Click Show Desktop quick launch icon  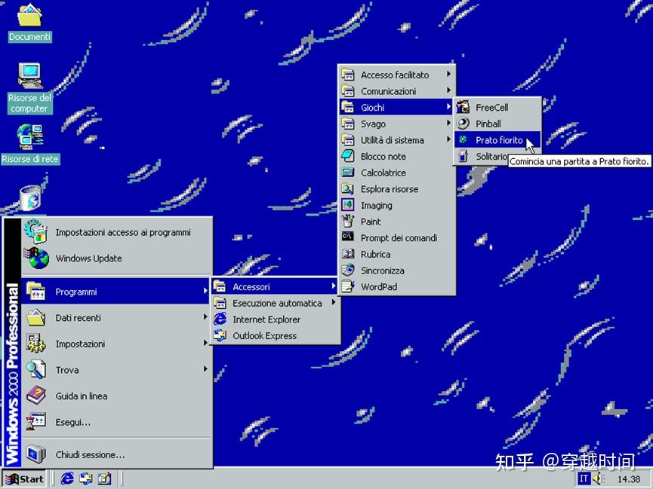104,478
